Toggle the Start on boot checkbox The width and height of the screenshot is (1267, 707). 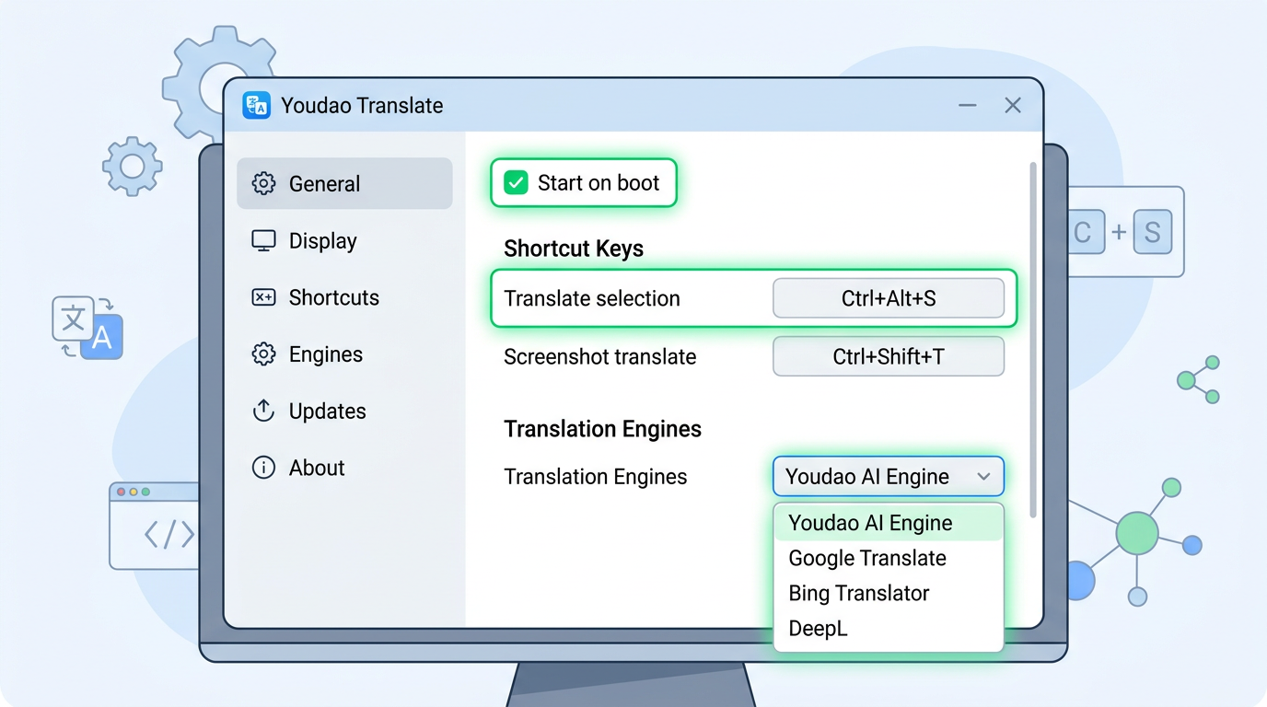click(x=516, y=182)
